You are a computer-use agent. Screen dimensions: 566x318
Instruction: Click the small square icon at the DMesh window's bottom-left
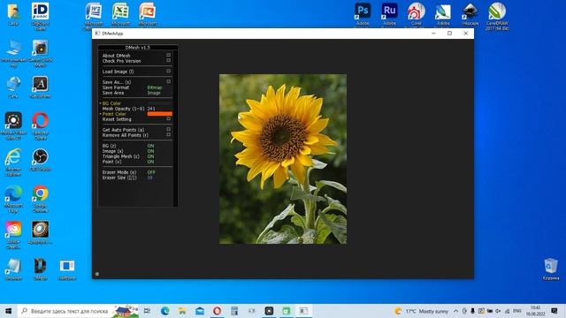click(x=97, y=274)
